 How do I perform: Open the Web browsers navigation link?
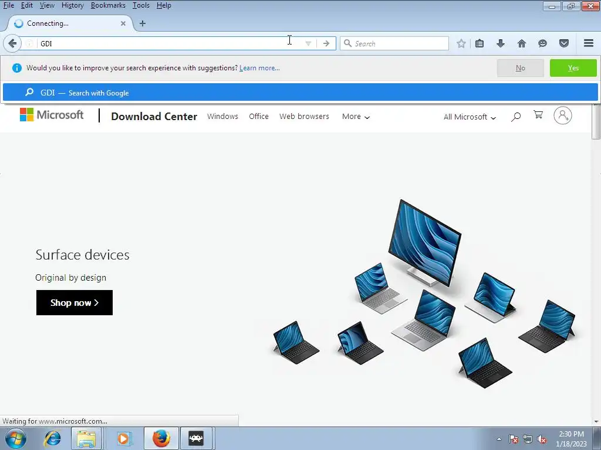[x=304, y=117]
